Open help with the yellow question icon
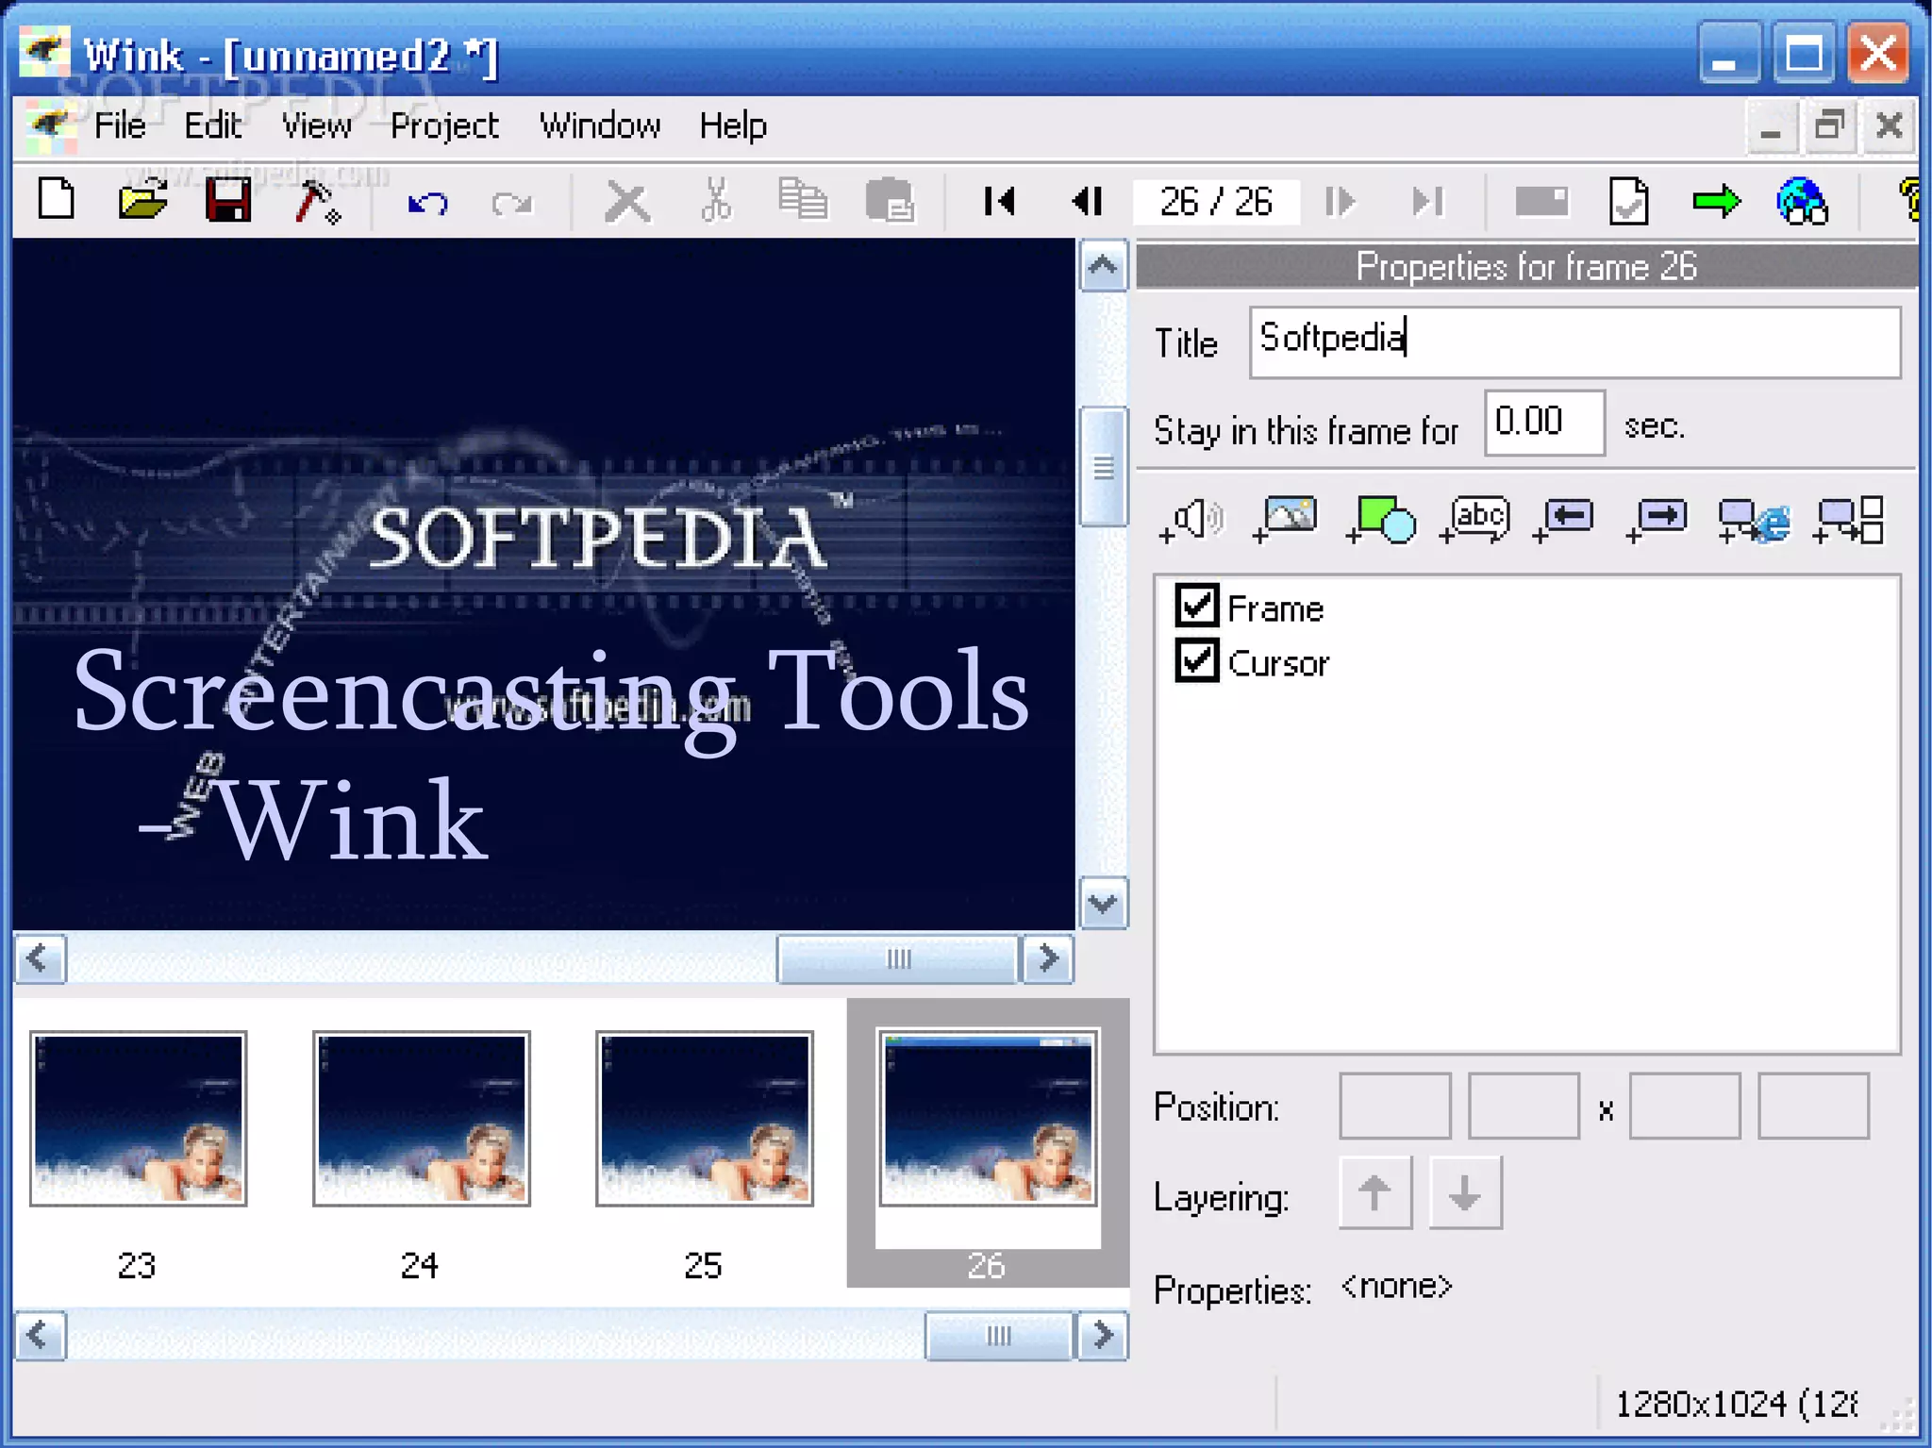Viewport: 1932px width, 1448px height. [x=1911, y=200]
